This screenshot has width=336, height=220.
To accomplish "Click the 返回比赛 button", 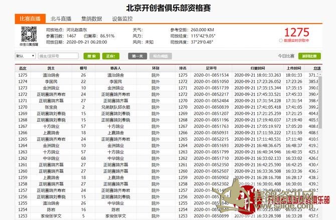I will [x=309, y=56].
